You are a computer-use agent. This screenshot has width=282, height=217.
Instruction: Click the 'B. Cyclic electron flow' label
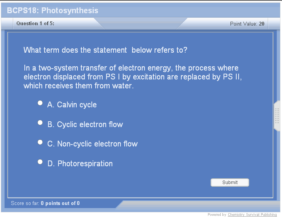coord(85,124)
